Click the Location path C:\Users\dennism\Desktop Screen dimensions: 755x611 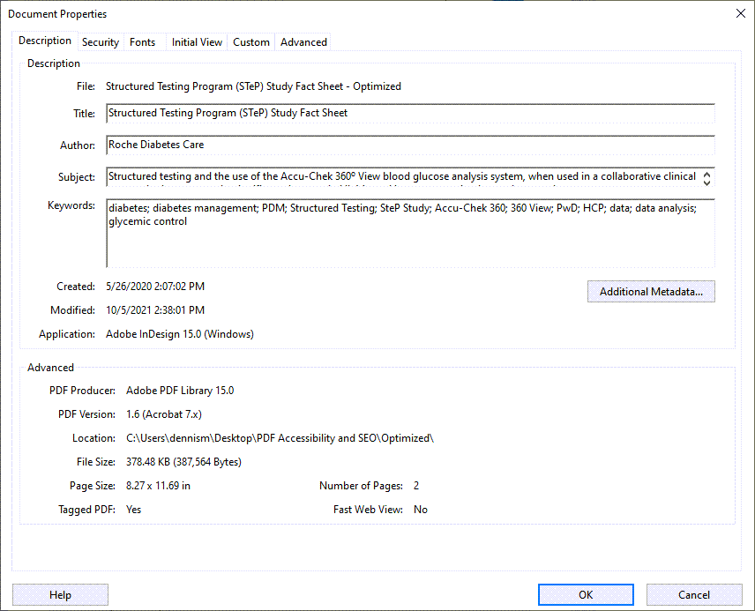[280, 438]
